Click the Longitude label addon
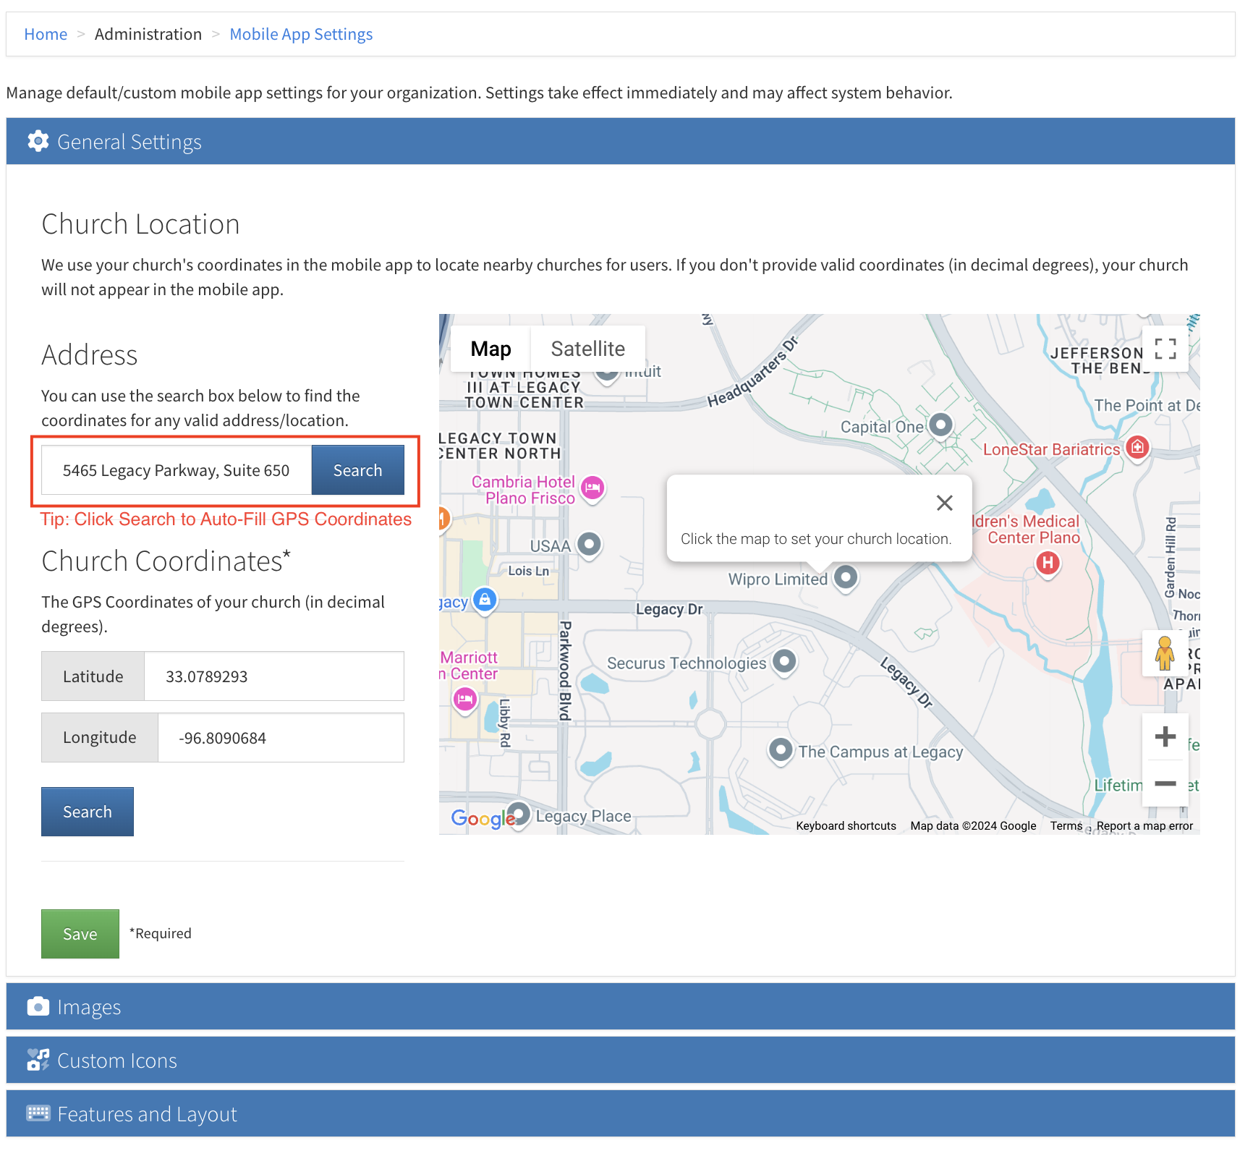 (99, 738)
